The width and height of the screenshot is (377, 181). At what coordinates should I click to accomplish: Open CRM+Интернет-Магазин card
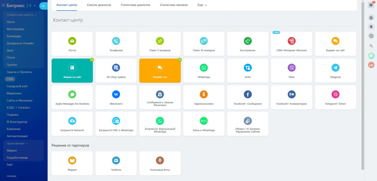(292, 44)
